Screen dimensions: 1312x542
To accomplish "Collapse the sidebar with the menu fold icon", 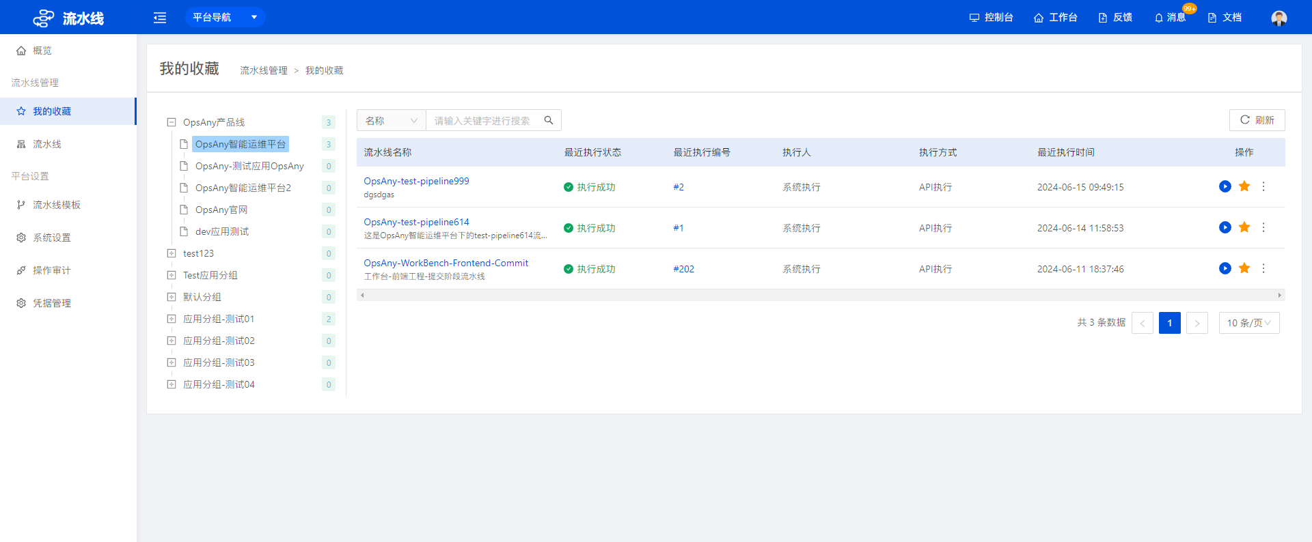I will pyautogui.click(x=160, y=18).
